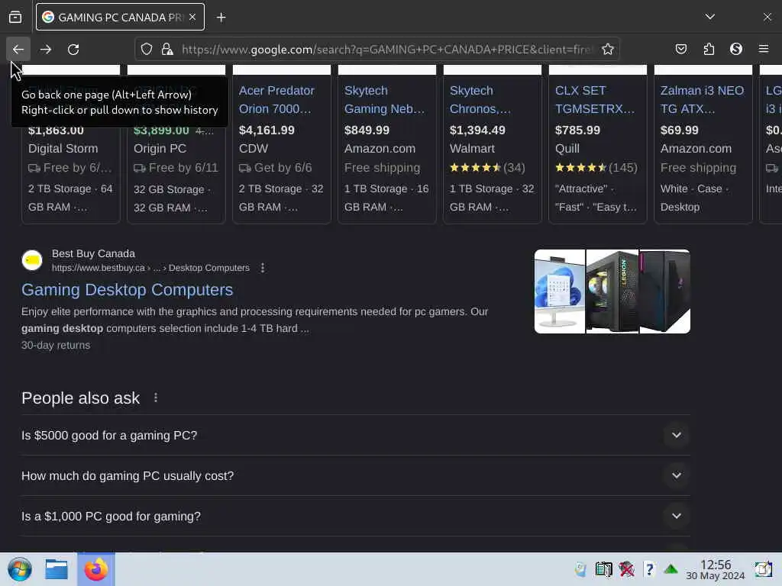Open the Best Buy result three-dot options
This screenshot has width=782, height=586.
[263, 268]
